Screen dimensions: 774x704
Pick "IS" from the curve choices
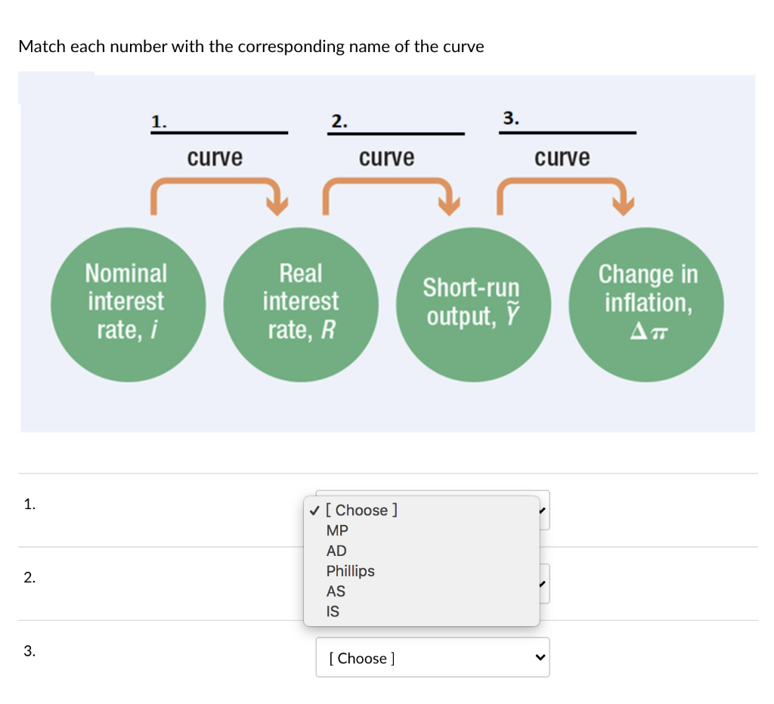(331, 612)
